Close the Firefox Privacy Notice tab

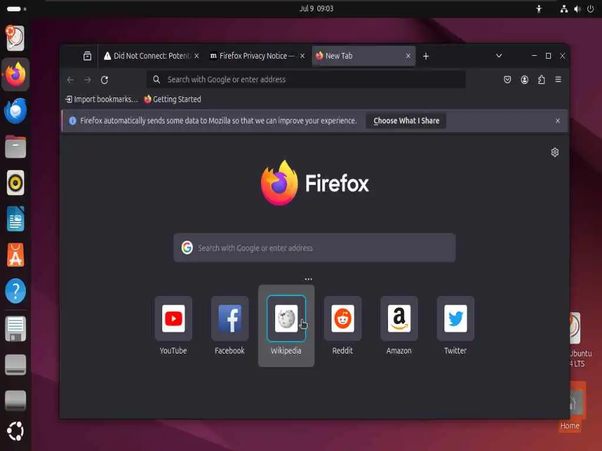point(303,56)
